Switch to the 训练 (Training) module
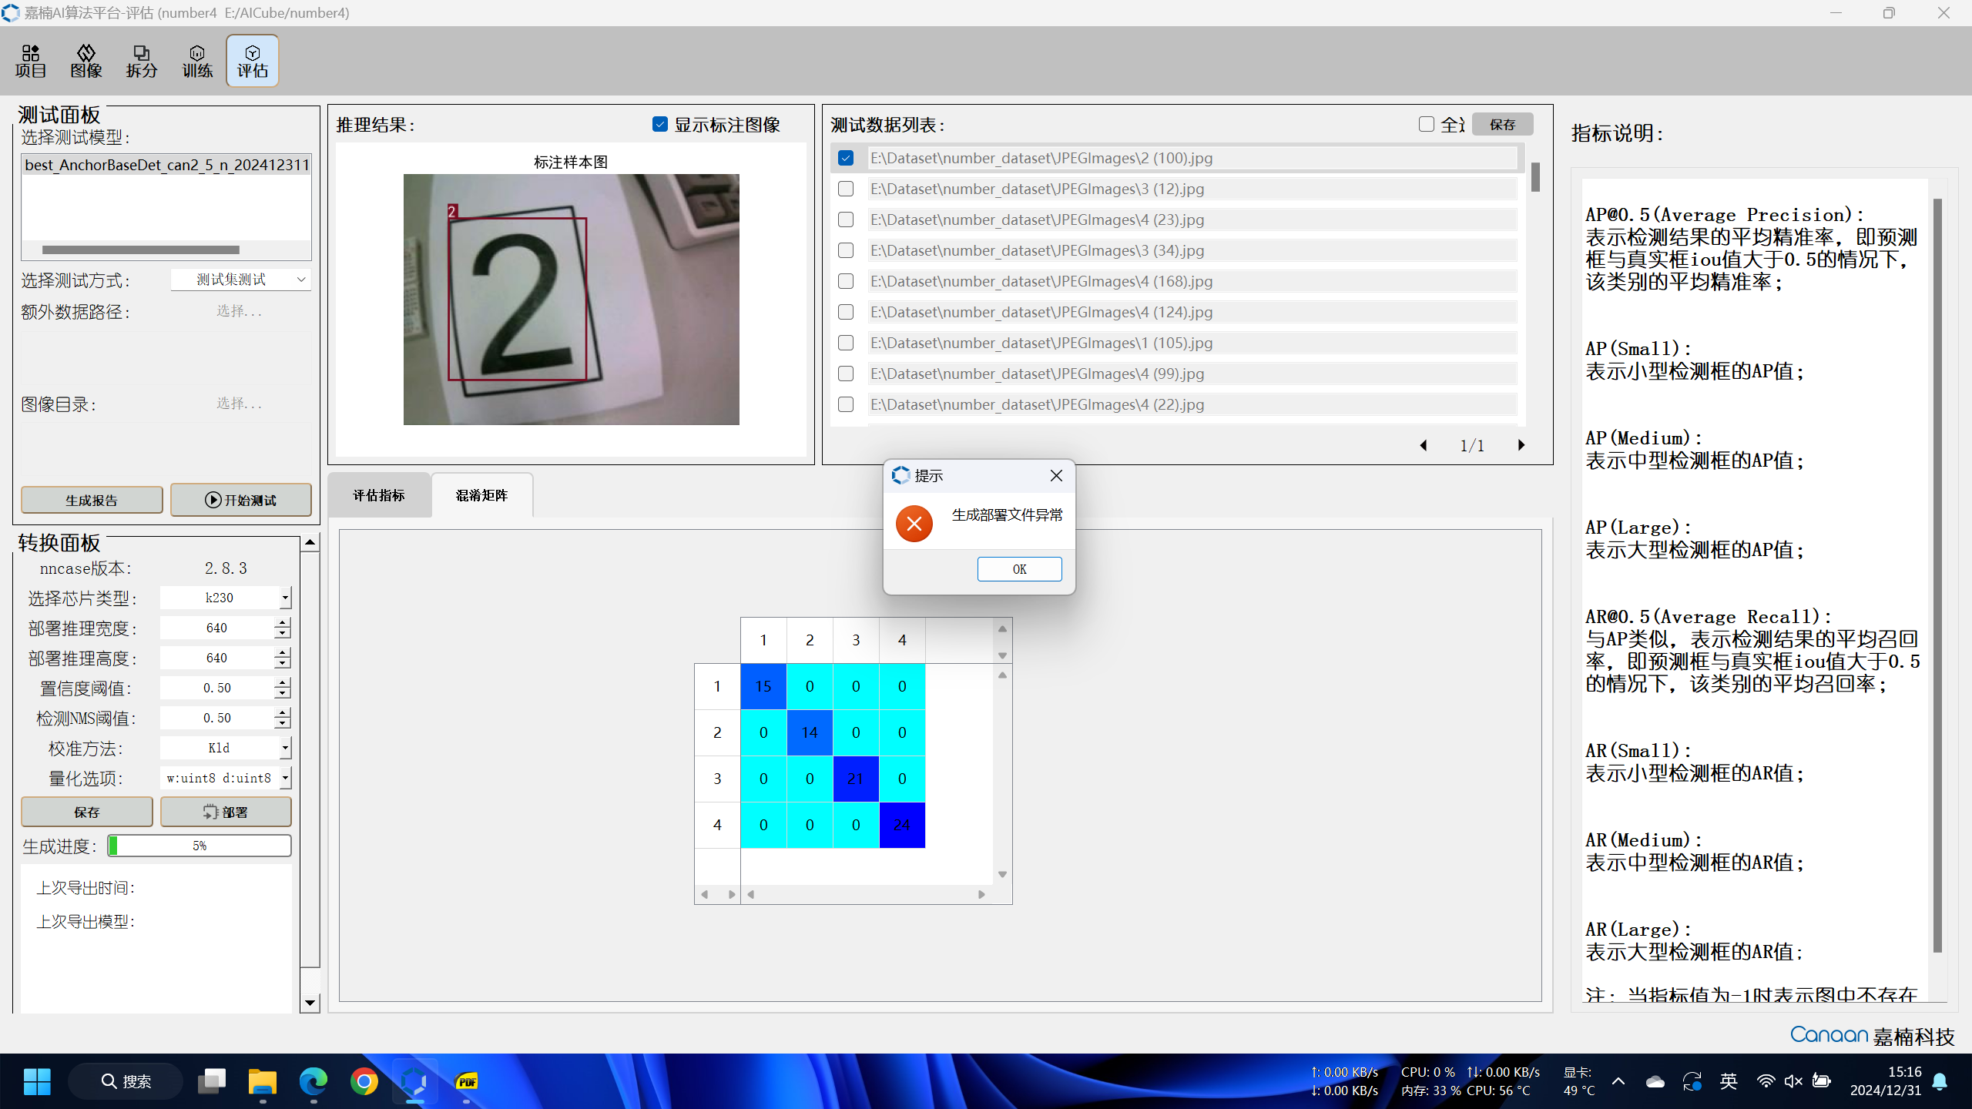Viewport: 1972px width, 1109px height. click(x=197, y=61)
